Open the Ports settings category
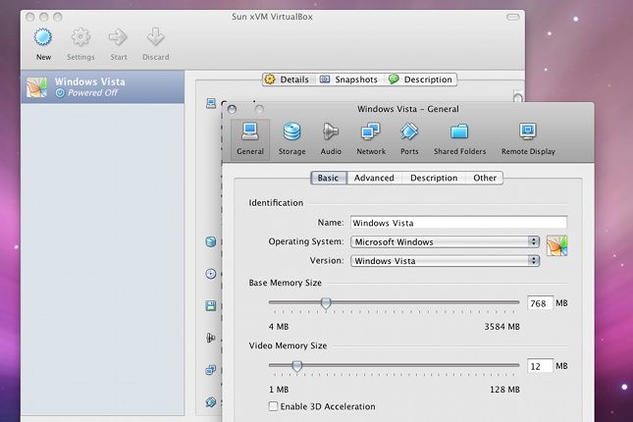 tap(409, 139)
